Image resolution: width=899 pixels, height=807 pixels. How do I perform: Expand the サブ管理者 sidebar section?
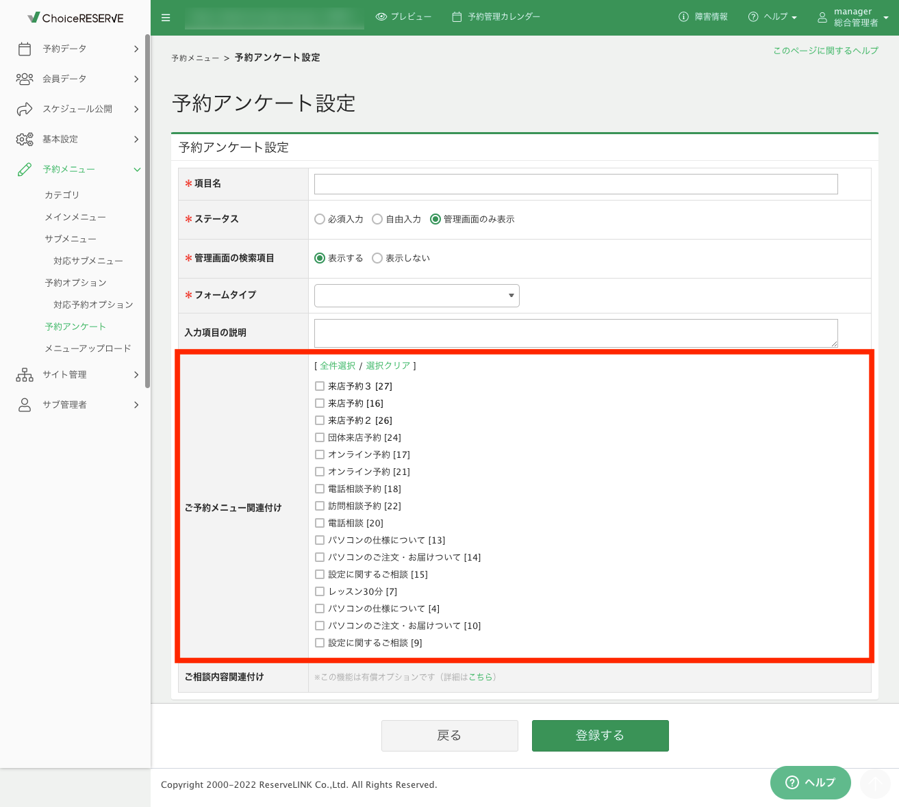136,405
